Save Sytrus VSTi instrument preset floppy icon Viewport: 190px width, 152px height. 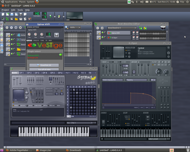point(56,35)
